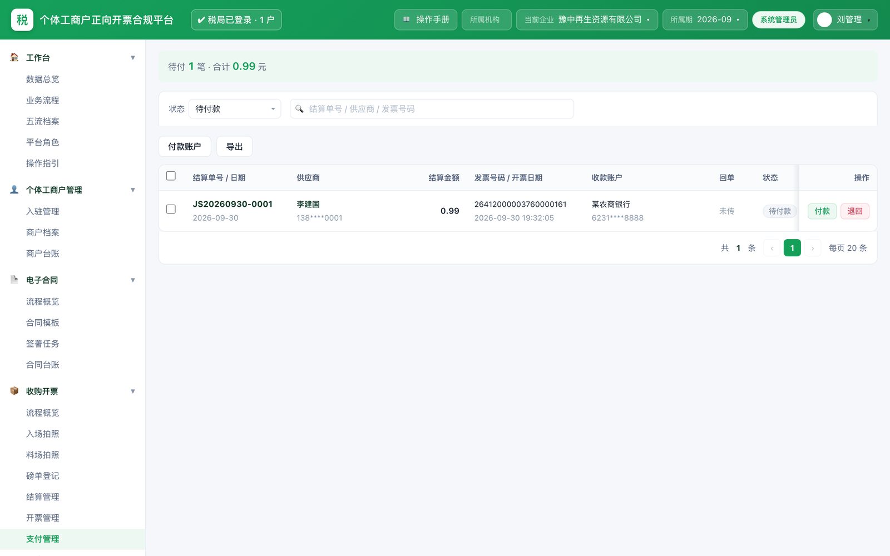Open the 当前企业 company dropdown

point(587,19)
